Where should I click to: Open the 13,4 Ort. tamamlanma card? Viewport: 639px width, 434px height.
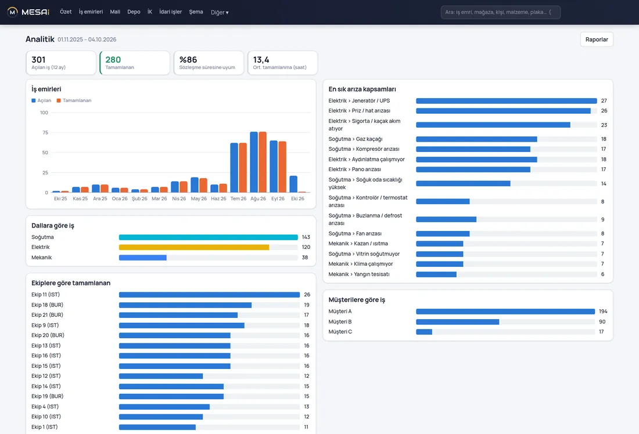click(x=282, y=63)
